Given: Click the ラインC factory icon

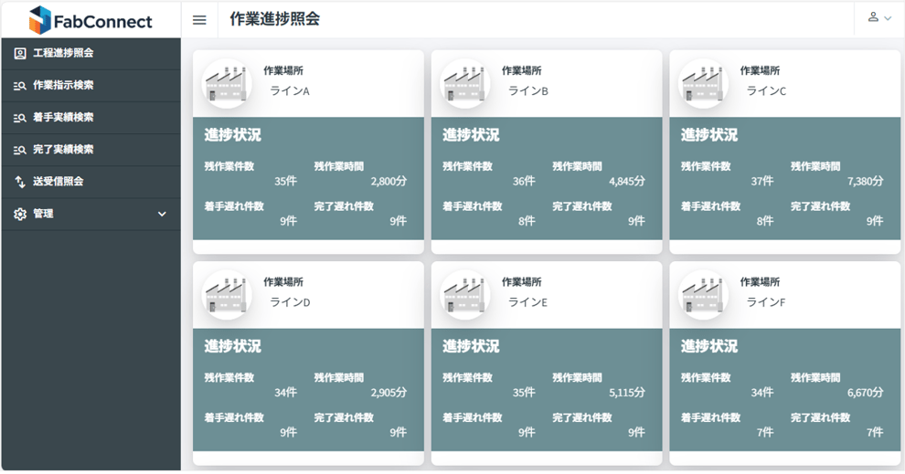Looking at the screenshot, I should tap(703, 84).
